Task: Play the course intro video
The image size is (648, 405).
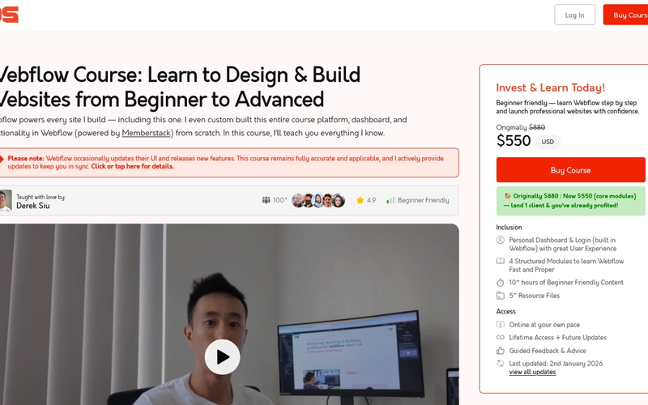Action: click(222, 357)
